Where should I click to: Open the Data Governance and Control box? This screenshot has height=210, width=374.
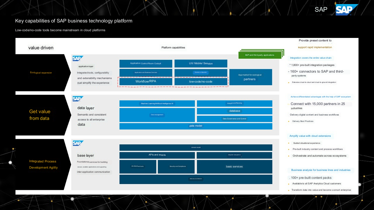pos(235,119)
